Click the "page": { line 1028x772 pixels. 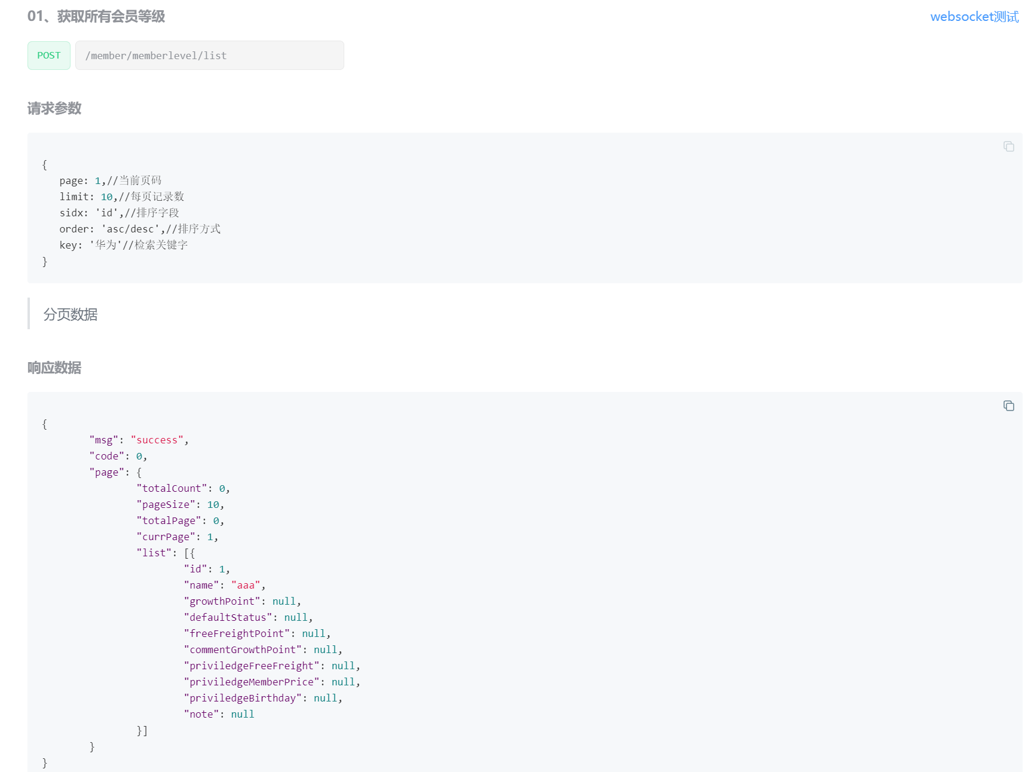tap(115, 472)
